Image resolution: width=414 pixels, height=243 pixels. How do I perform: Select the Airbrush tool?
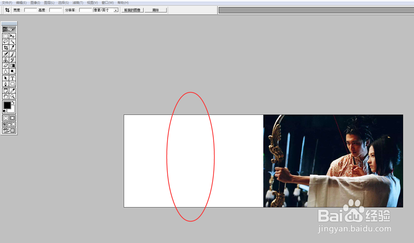[x=6, y=54]
